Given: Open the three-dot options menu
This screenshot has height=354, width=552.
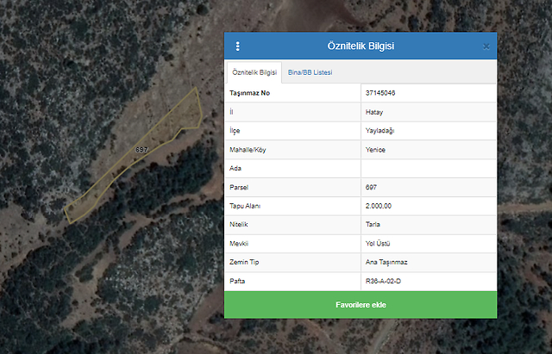Looking at the screenshot, I should tap(238, 47).
